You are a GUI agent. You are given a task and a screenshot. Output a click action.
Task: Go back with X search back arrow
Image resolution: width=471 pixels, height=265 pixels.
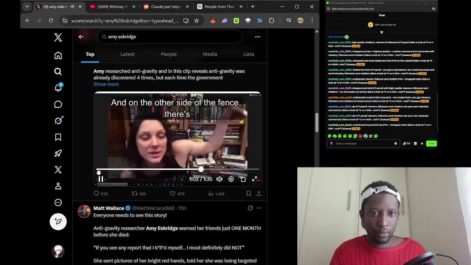[81, 37]
